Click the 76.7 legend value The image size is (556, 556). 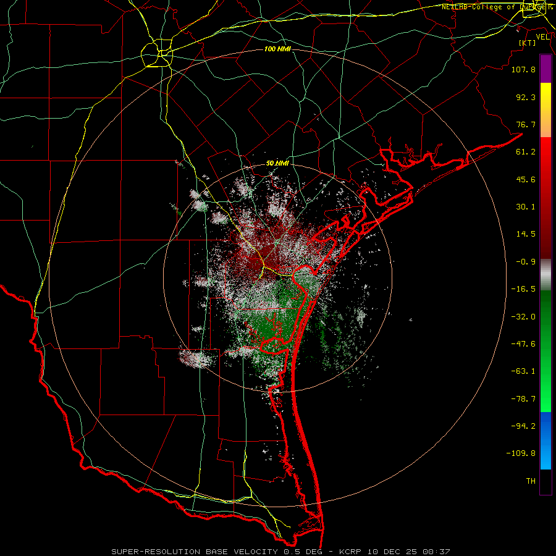pyautogui.click(x=526, y=124)
